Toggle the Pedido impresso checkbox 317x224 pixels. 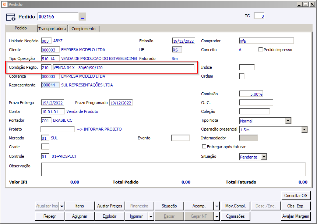coord(261,50)
